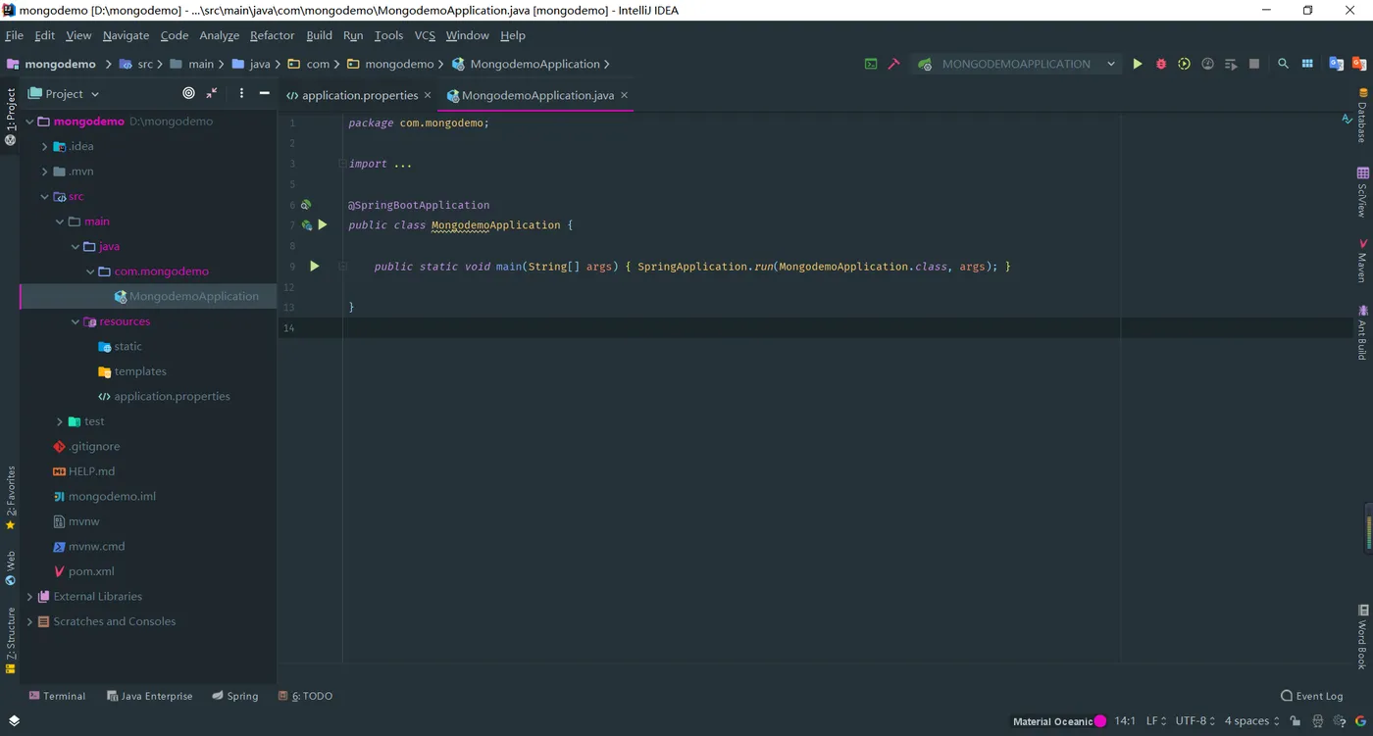Click Material Oceanic theme indicator
This screenshot has width=1373, height=736.
(x=1059, y=721)
